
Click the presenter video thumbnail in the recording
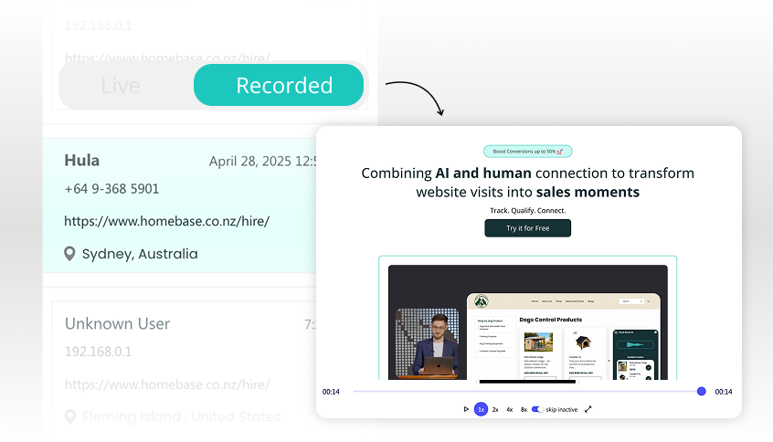(x=428, y=343)
